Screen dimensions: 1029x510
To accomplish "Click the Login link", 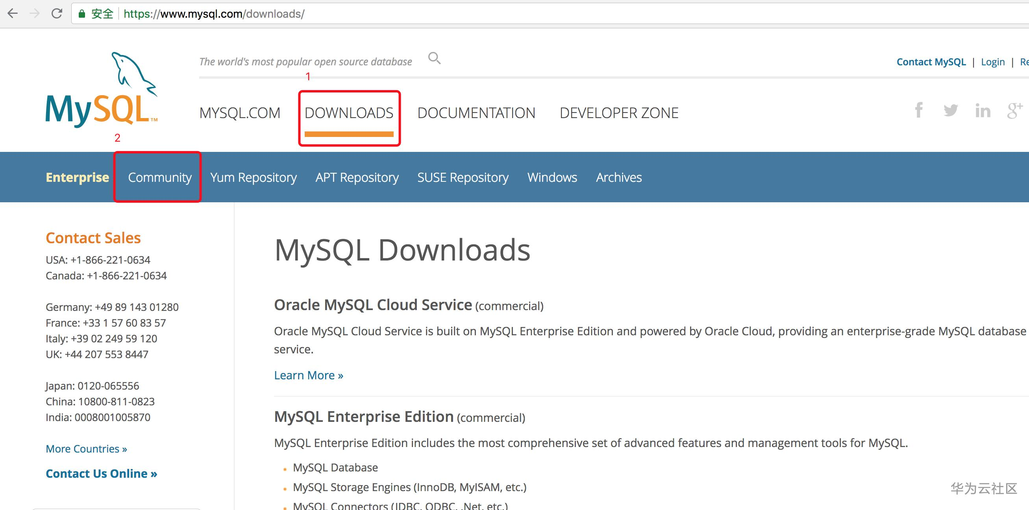I will [x=992, y=62].
